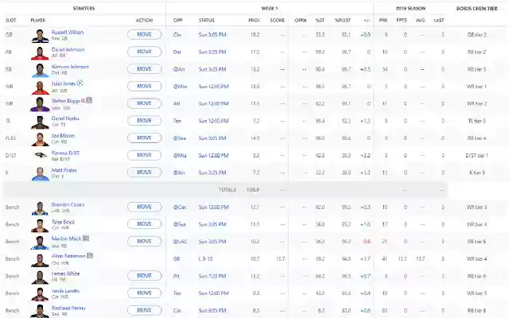Open Jarvis Landry player link
The height and width of the screenshot is (318, 509).
[65, 291]
